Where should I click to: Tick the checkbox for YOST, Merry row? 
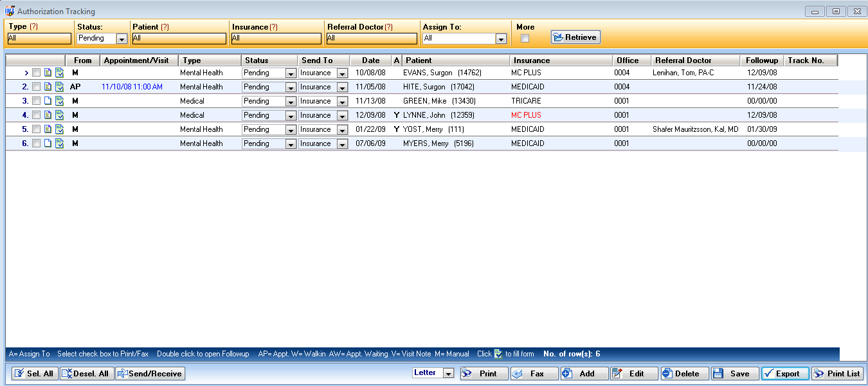36,129
